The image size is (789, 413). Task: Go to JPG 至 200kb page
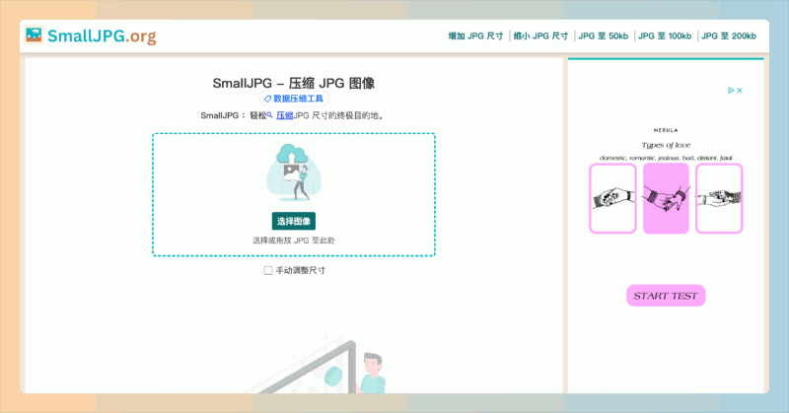point(728,35)
